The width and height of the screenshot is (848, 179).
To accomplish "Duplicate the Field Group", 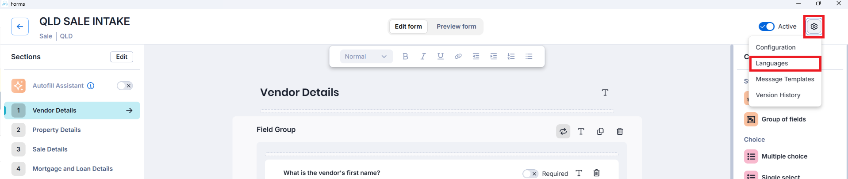I will 600,131.
